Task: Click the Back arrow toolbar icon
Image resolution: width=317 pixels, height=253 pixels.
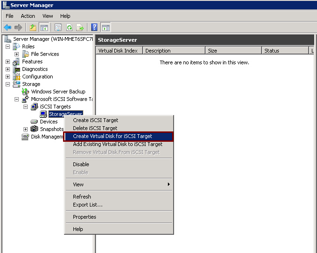Action: pyautogui.click(x=8, y=27)
